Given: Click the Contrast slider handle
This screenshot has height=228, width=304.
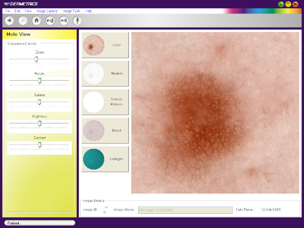Looking at the screenshot, I should point(40,145).
